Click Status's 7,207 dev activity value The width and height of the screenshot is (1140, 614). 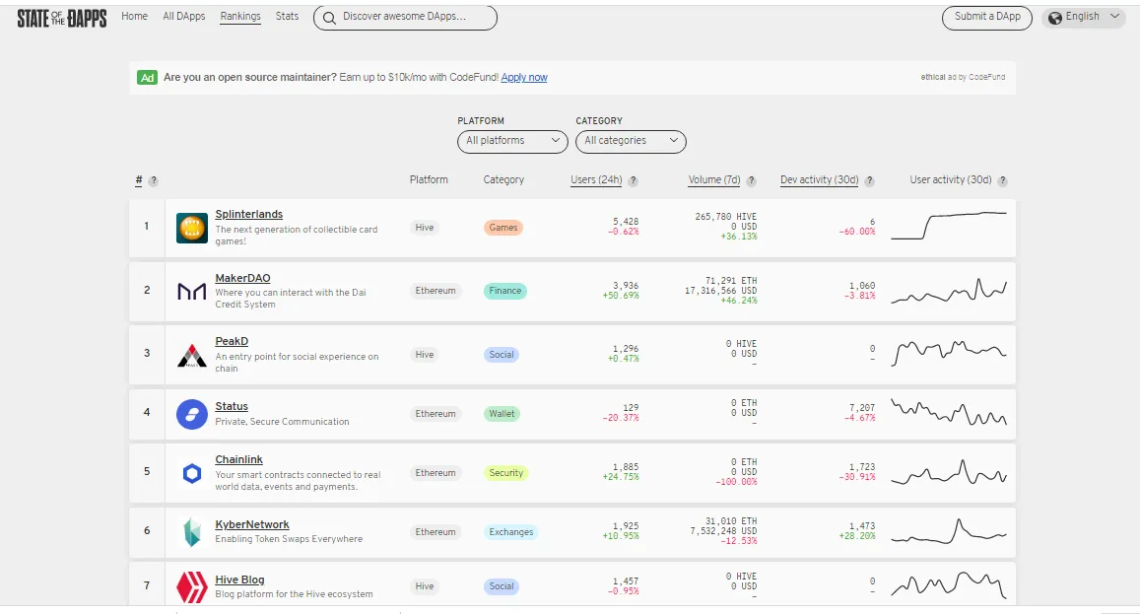pyautogui.click(x=862, y=408)
